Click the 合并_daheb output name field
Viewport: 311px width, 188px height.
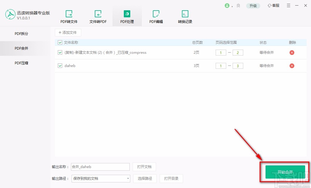100,167
